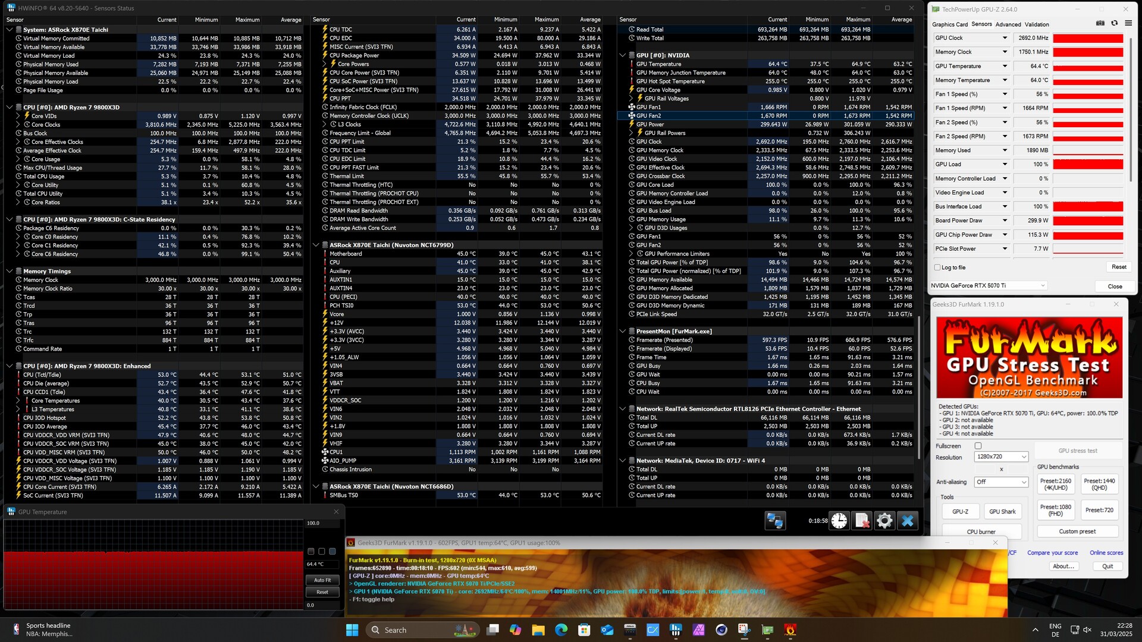The width and height of the screenshot is (1142, 642).
Task: Open HWiNFO sensor settings via gear icon
Action: click(884, 521)
